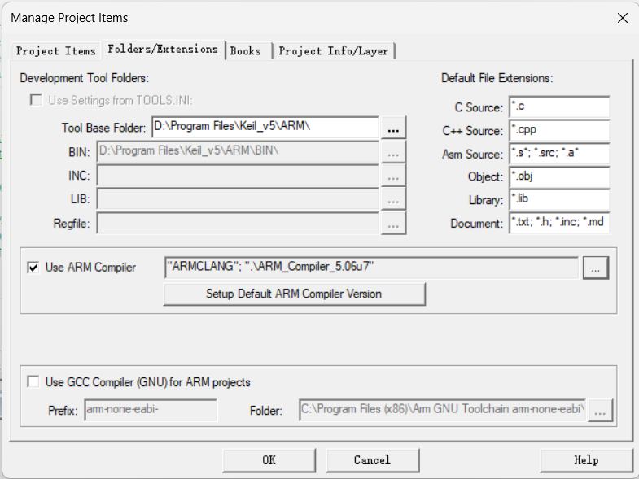Browse for ARM Compiler folder
Image resolution: width=639 pixels, height=479 pixels.
pos(596,268)
